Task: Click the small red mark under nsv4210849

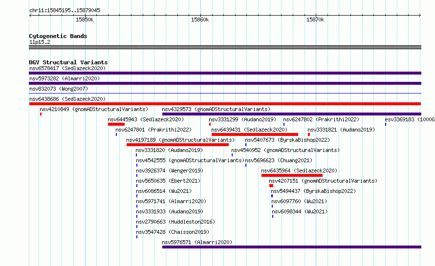Action: point(41,114)
